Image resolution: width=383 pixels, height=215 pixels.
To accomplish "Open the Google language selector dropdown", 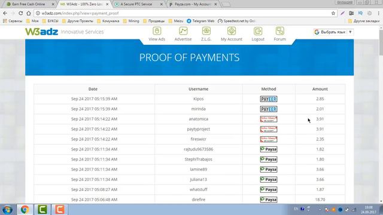I will pyautogui.click(x=333, y=32).
